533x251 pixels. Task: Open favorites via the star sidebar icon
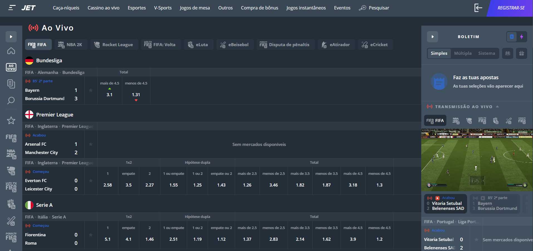tap(11, 121)
